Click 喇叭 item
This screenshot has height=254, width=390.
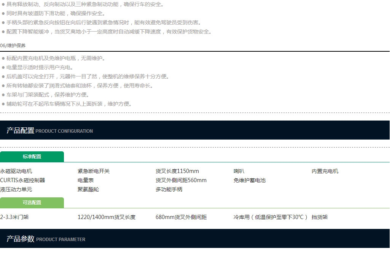pyautogui.click(x=239, y=171)
